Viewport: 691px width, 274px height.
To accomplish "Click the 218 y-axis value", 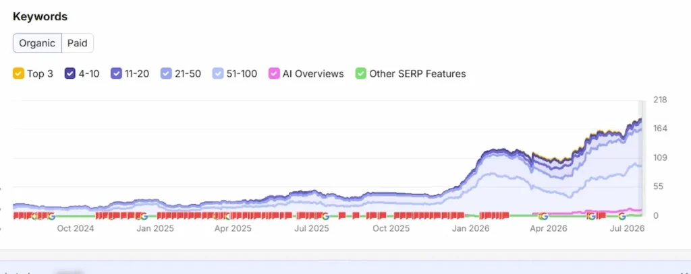I will pos(660,100).
